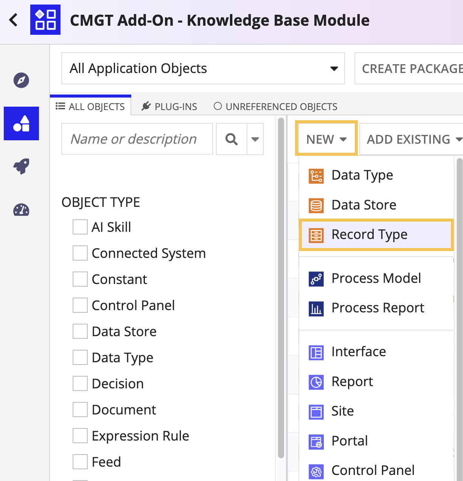
Task: Click the application title text
Action: click(220, 20)
